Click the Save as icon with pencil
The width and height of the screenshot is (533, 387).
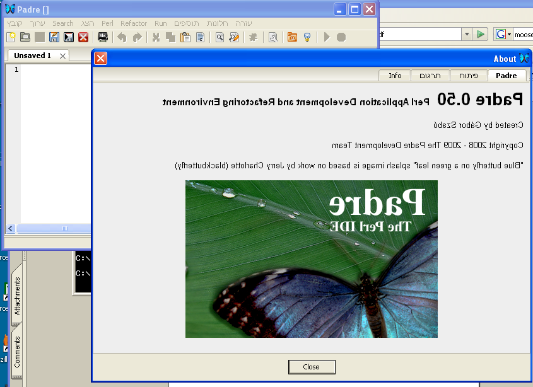[54, 37]
